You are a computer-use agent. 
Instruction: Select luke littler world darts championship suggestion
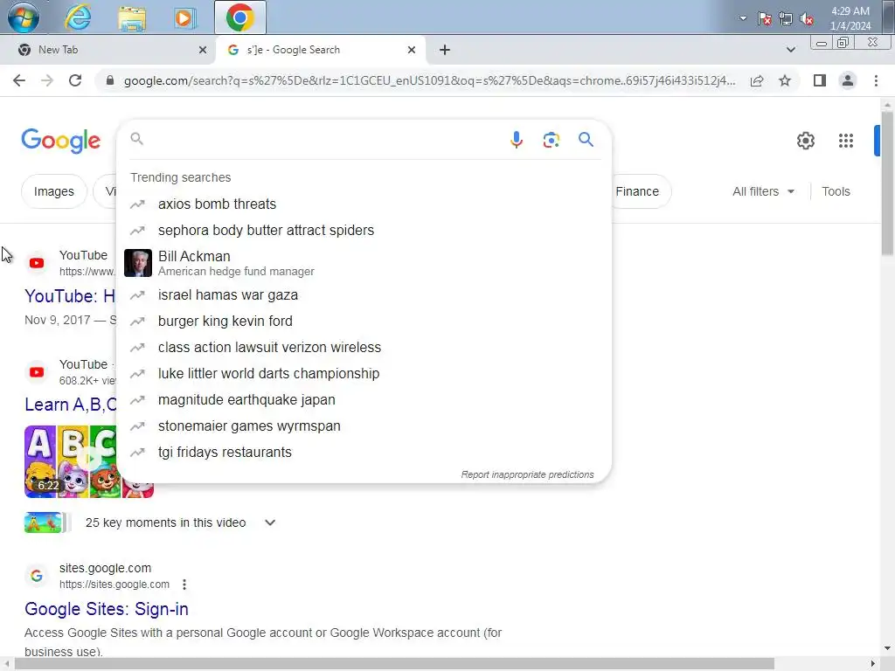364,374
